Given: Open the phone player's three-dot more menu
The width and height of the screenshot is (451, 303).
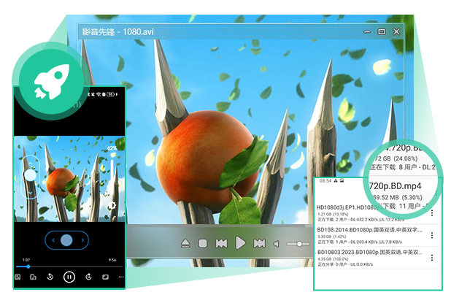Looking at the screenshot, I should click(x=121, y=277).
